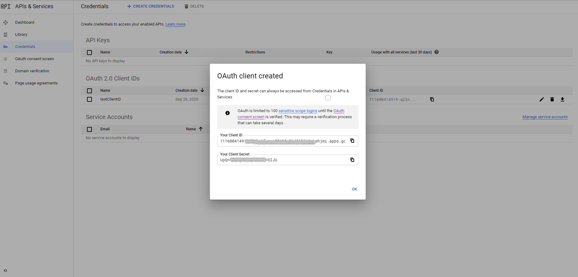Viewport: 578px width, 277px height.
Task: Check the testClientID row checkbox
Action: pos(89,99)
